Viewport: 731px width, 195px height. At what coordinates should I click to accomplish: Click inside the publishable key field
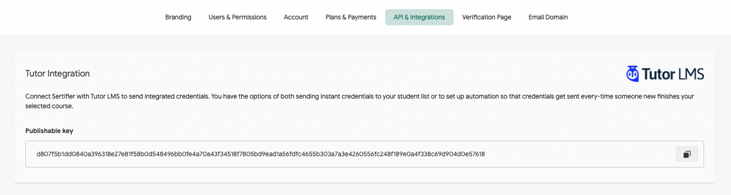pyautogui.click(x=365, y=154)
